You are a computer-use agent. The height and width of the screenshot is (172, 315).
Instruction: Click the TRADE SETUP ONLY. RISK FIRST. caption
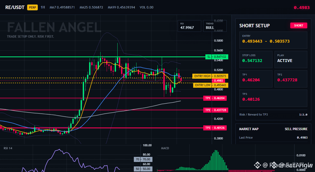click(30, 37)
